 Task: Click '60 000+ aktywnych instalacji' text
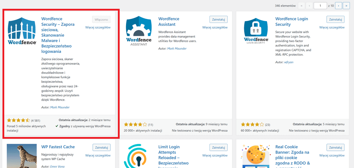coord(260,130)
